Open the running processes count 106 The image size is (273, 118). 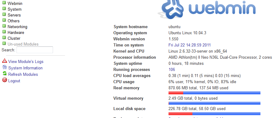coord(172,69)
